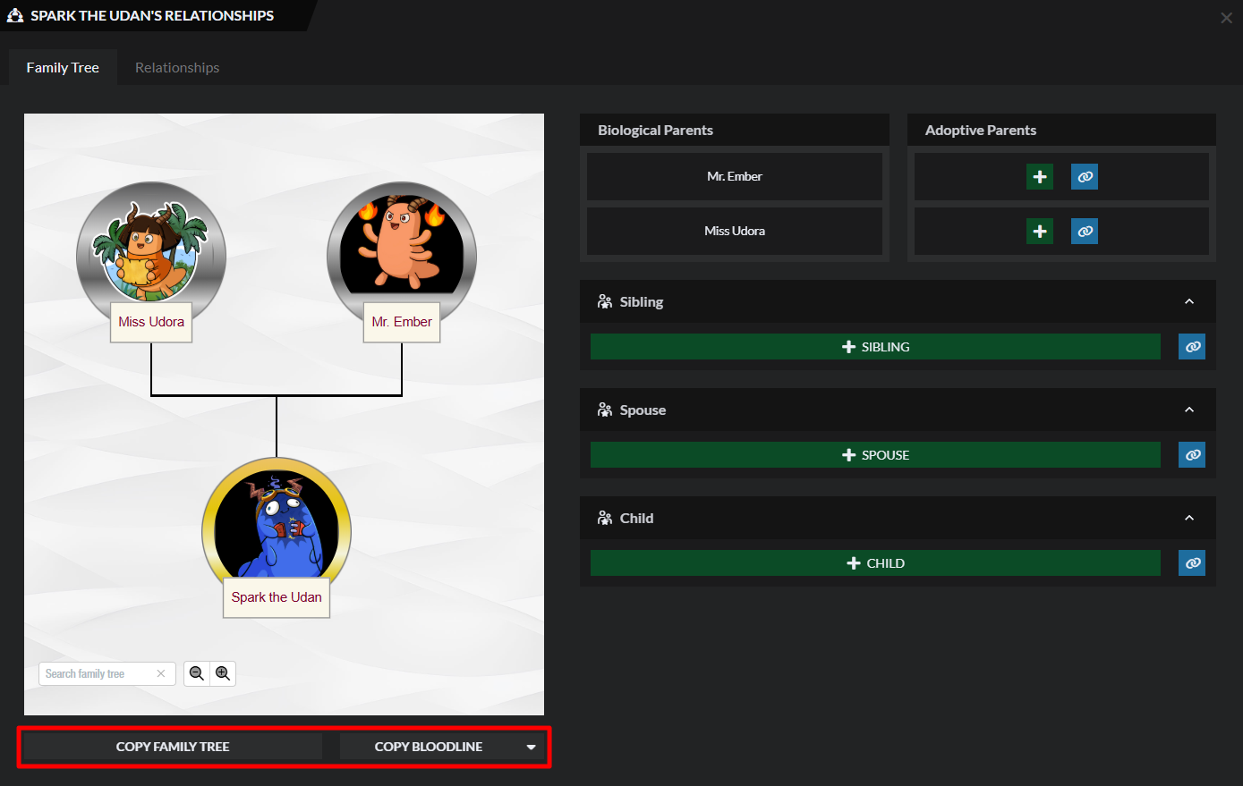Click Copy Bloodline button
1243x786 pixels.
click(x=429, y=747)
